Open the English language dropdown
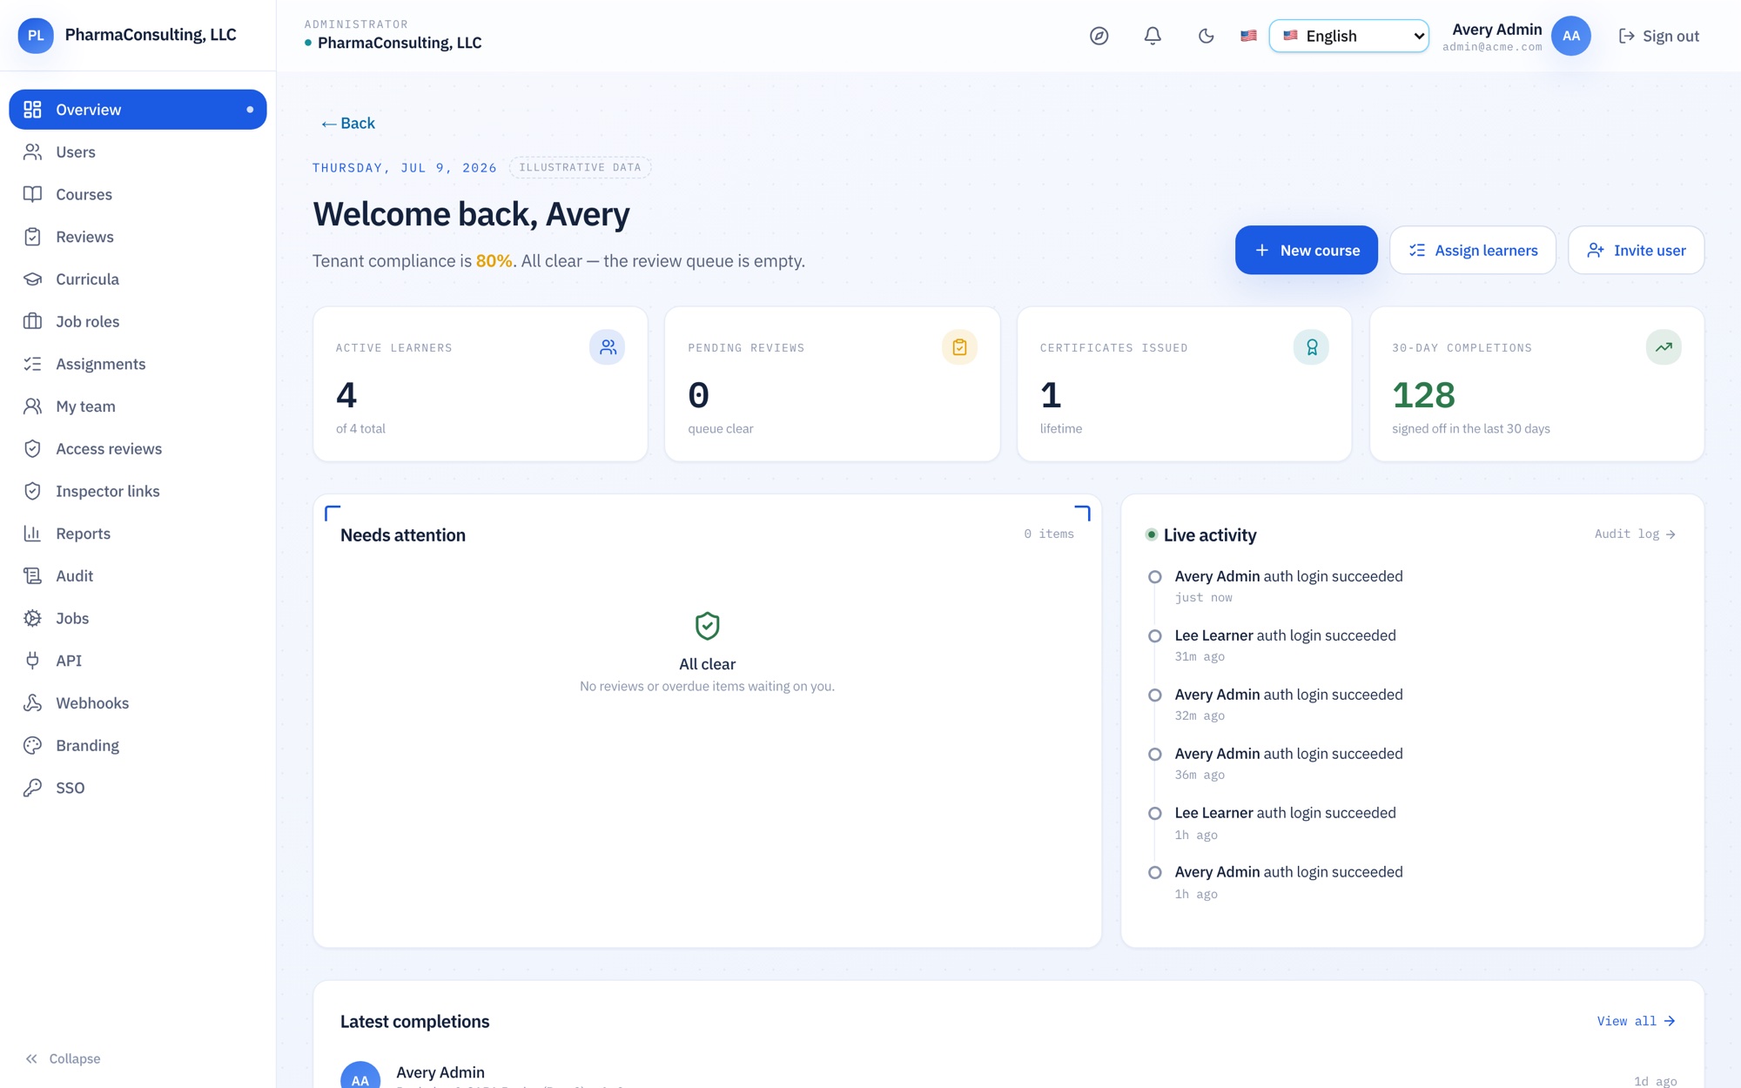 [x=1348, y=36]
